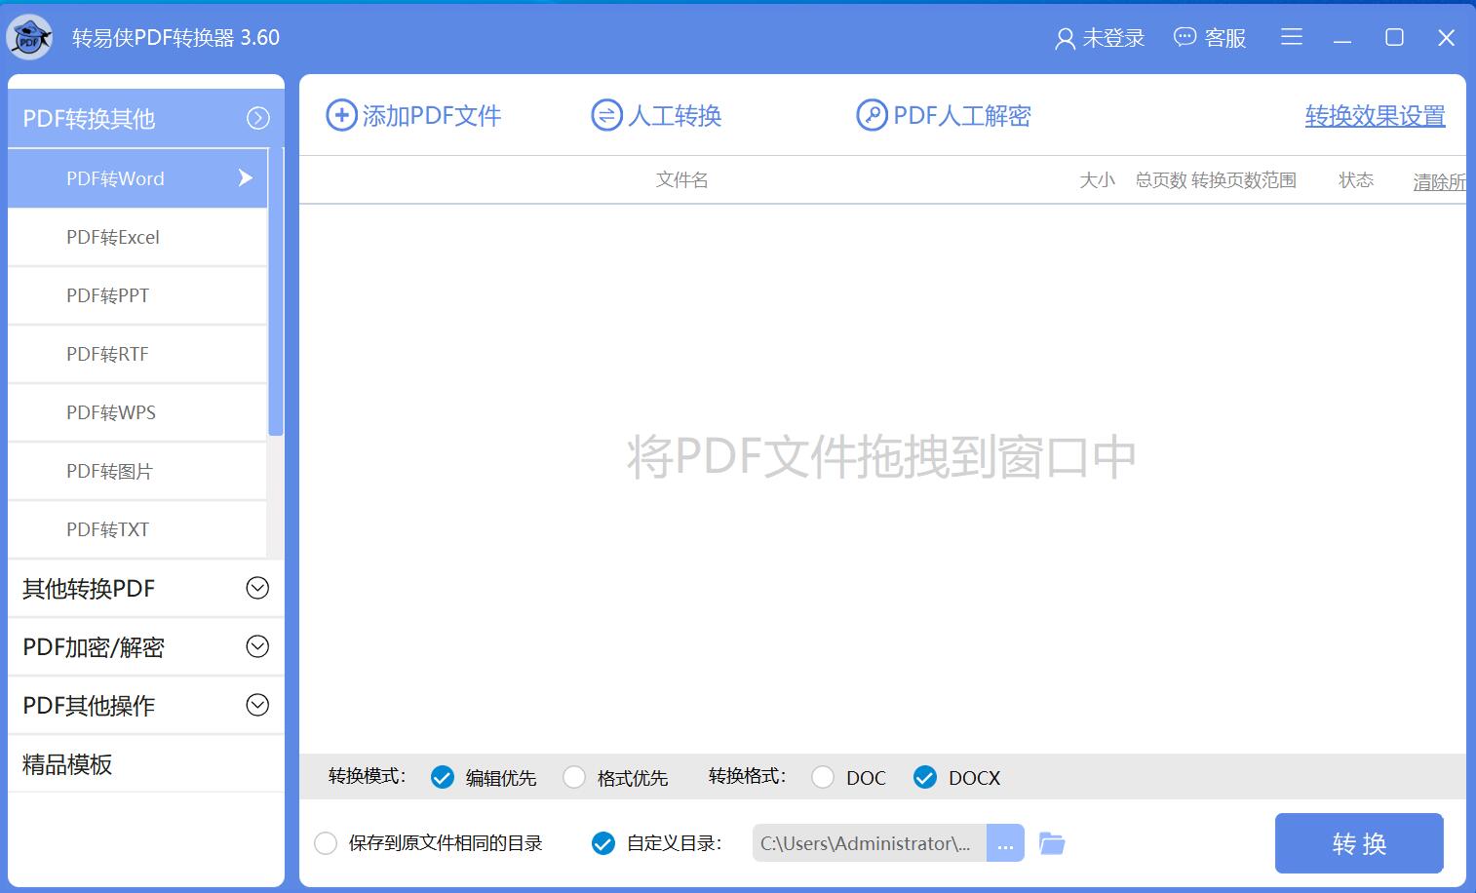Click the app logo in title bar
The height and width of the screenshot is (893, 1476).
29,36
